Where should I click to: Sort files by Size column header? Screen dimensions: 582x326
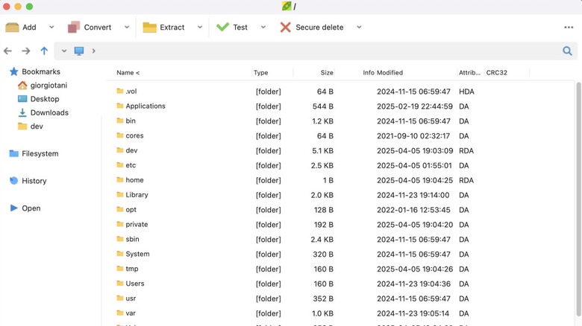(x=327, y=73)
